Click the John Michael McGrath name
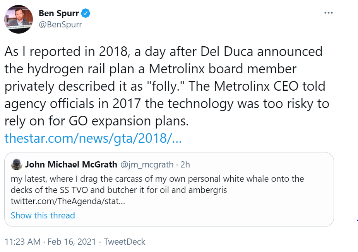 [x=71, y=165]
